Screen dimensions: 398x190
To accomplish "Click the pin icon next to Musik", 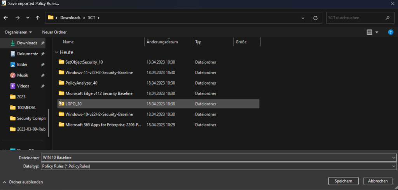I will click(43, 76).
